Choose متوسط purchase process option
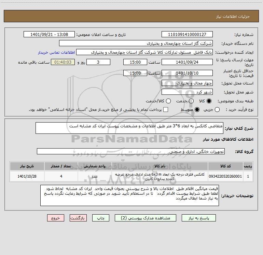Image resolution: width=263 pixels, height=255 pixels. coord(197,110)
